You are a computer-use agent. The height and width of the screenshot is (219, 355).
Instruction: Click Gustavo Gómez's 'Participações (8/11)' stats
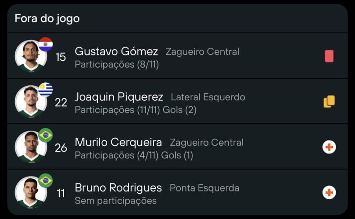pos(117,65)
